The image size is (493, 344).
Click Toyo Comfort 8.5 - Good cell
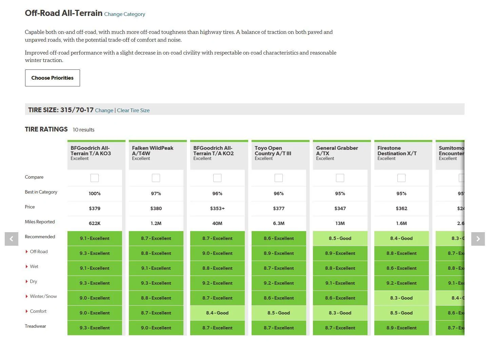click(x=279, y=313)
